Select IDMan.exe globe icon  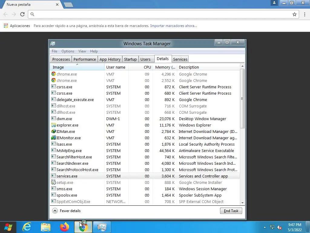(53, 131)
